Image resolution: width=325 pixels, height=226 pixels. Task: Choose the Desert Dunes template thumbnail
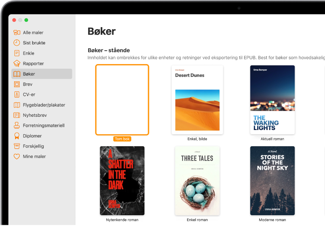coord(197,100)
